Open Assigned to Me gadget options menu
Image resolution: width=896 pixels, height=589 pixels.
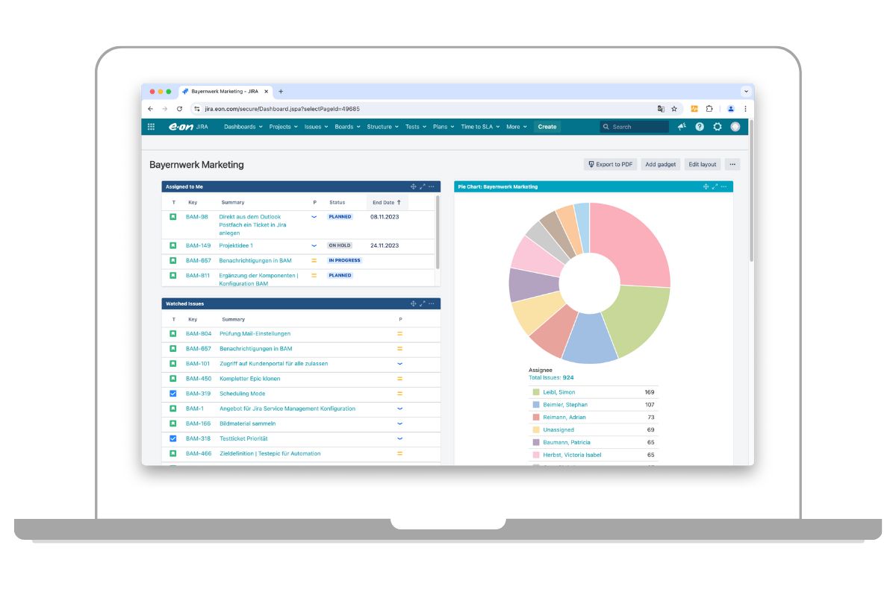(432, 186)
